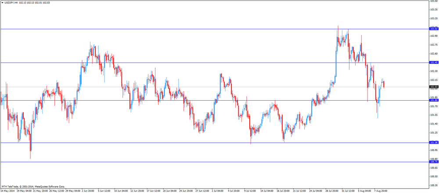Click the 5 Jun 12:00 time label
Image resolution: width=439 pixels, height=193 pixels.
click(x=105, y=191)
